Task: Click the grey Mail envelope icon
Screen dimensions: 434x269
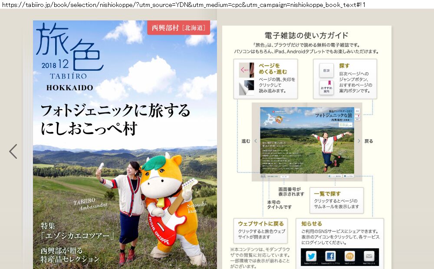Action: (x=368, y=256)
